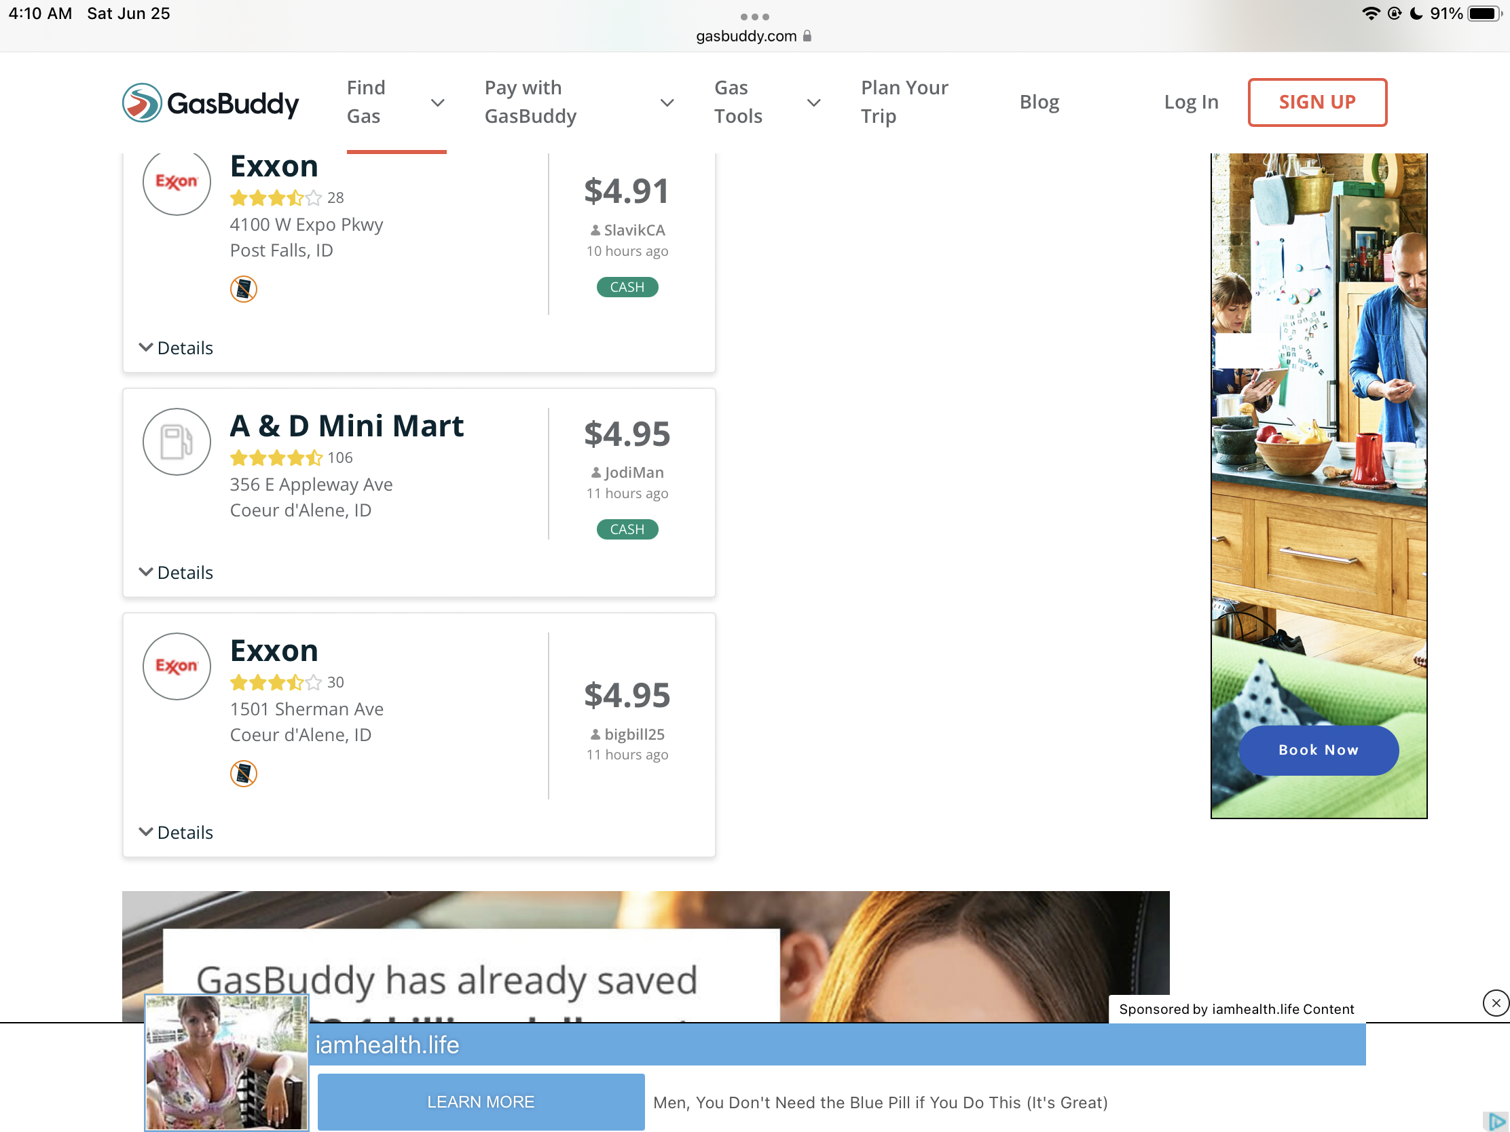Open the Blog menu item
1510x1132 pixels.
(1039, 102)
